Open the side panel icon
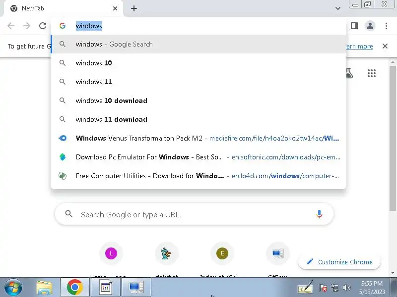The image size is (397, 297). pos(354,26)
